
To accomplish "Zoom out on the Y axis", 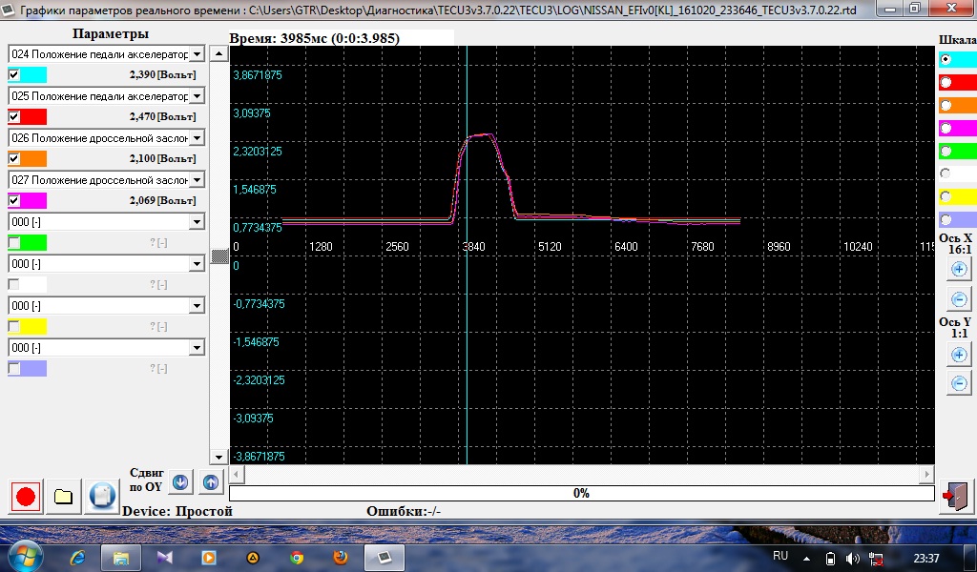I will 959,383.
